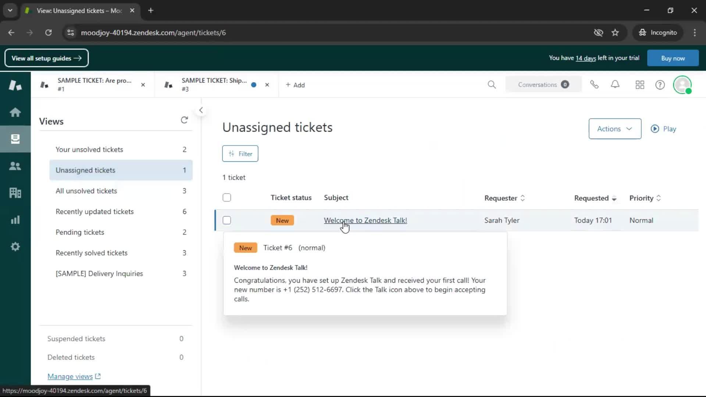Viewport: 706px width, 397px height.
Task: Check the Welcome to Zendesk Talk ticket checkbox
Action: [x=227, y=221]
